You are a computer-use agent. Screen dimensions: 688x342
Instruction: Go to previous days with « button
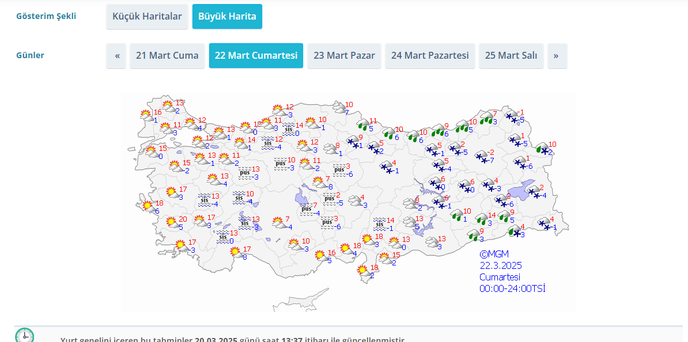[116, 56]
